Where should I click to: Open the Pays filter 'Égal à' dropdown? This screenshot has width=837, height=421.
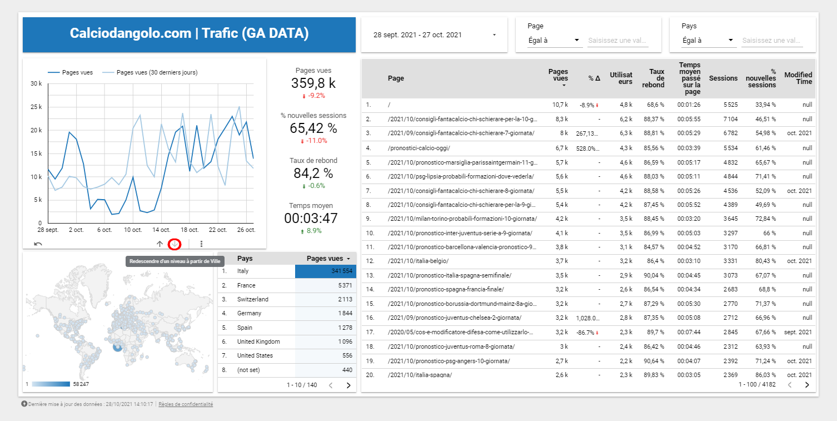point(708,40)
